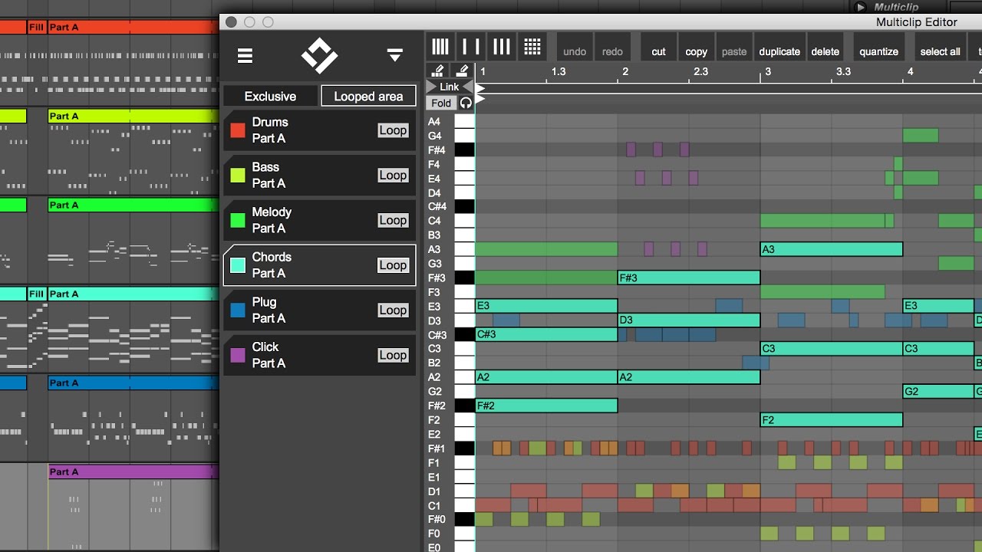The width and height of the screenshot is (982, 552).
Task: Click the duplicate button
Action: (779, 48)
